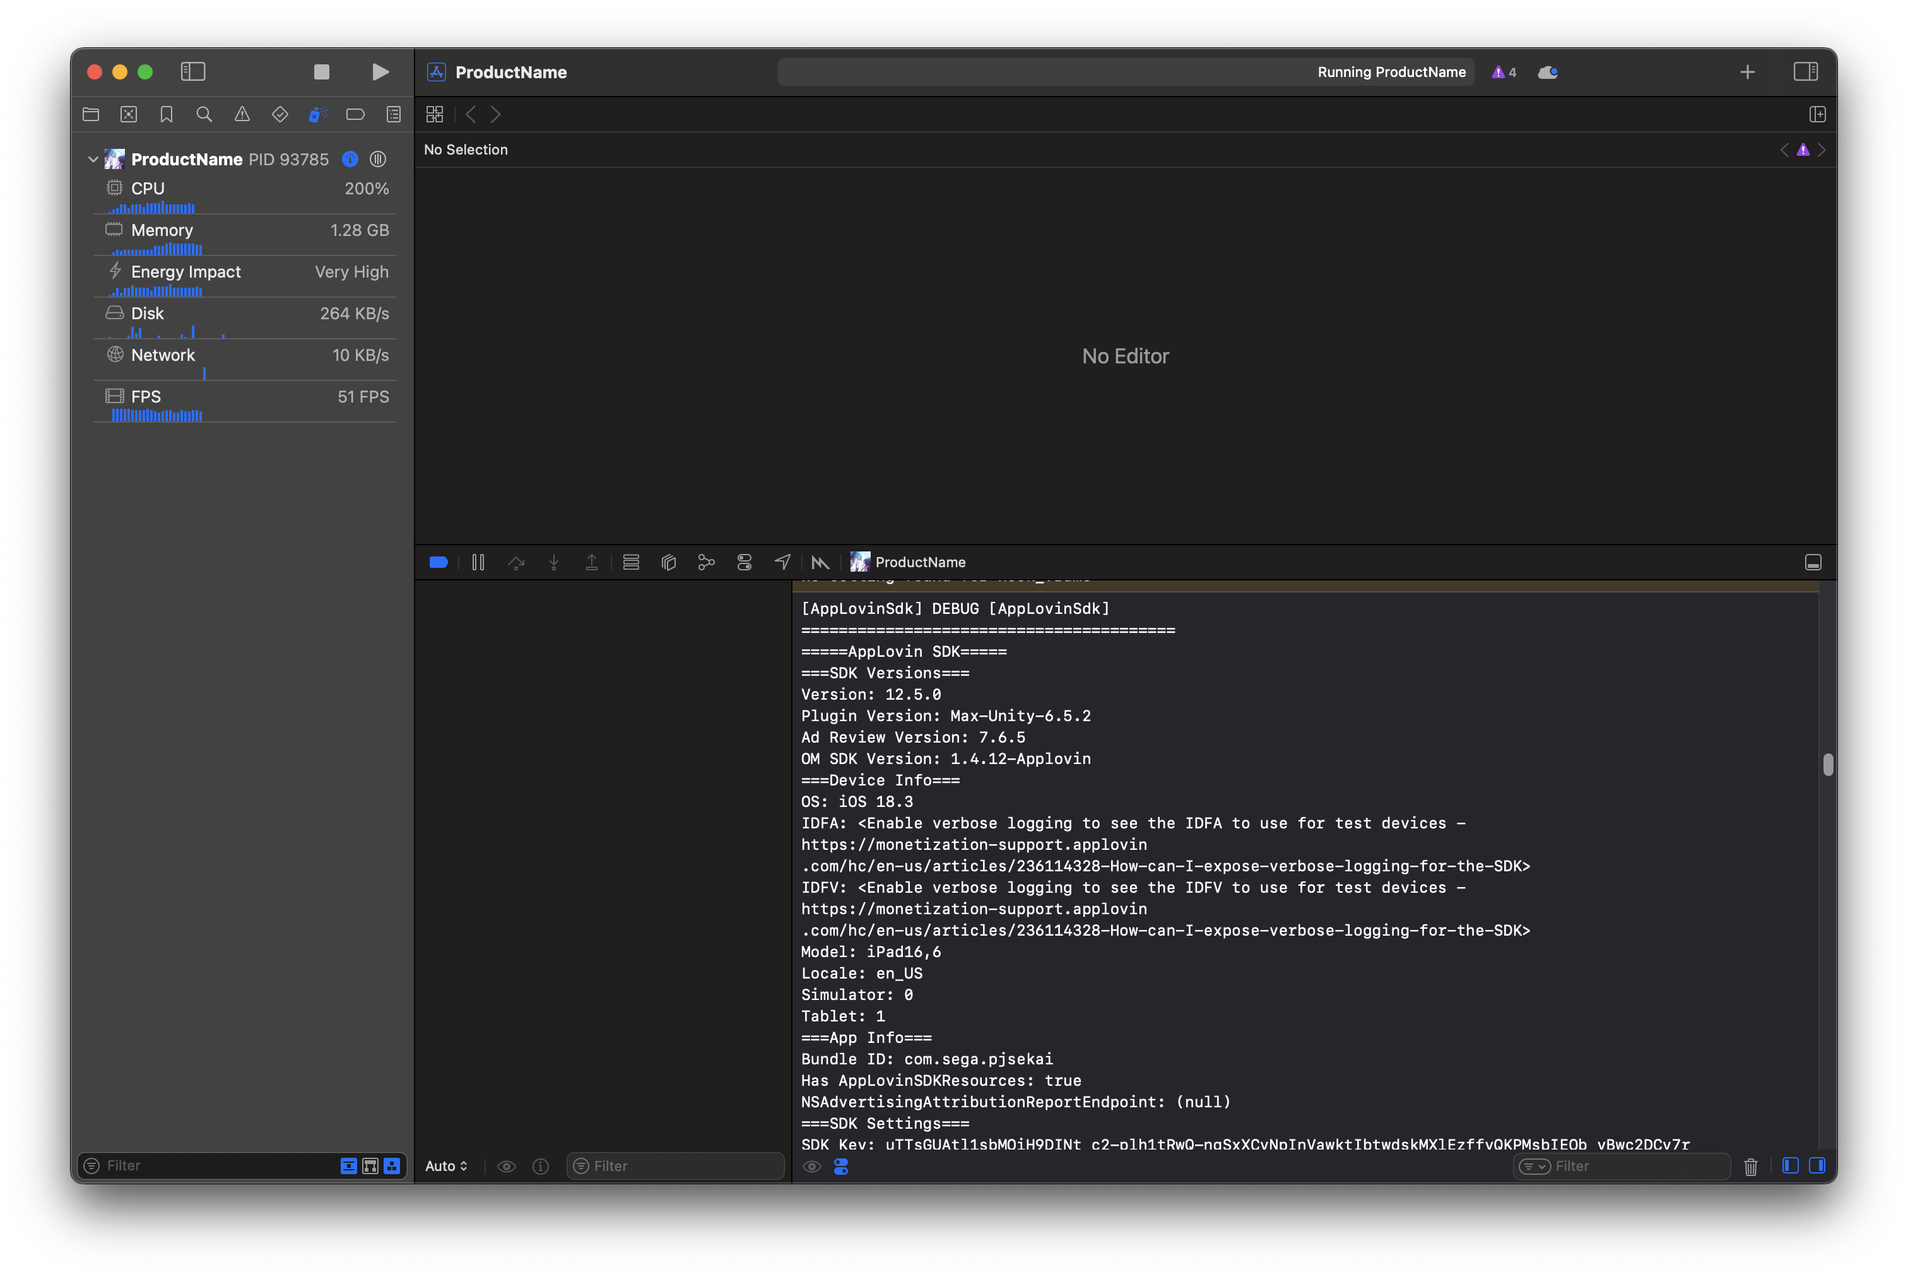Screen dimensions: 1908x1277
Task: Select the Debug navigator spray icon
Action: coord(317,114)
